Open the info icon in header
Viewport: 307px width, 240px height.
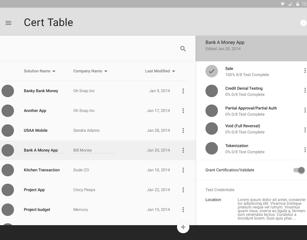[x=303, y=23]
